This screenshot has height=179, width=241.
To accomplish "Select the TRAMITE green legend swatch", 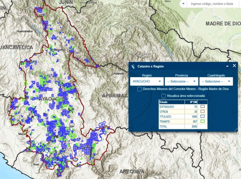I will click(203, 122).
